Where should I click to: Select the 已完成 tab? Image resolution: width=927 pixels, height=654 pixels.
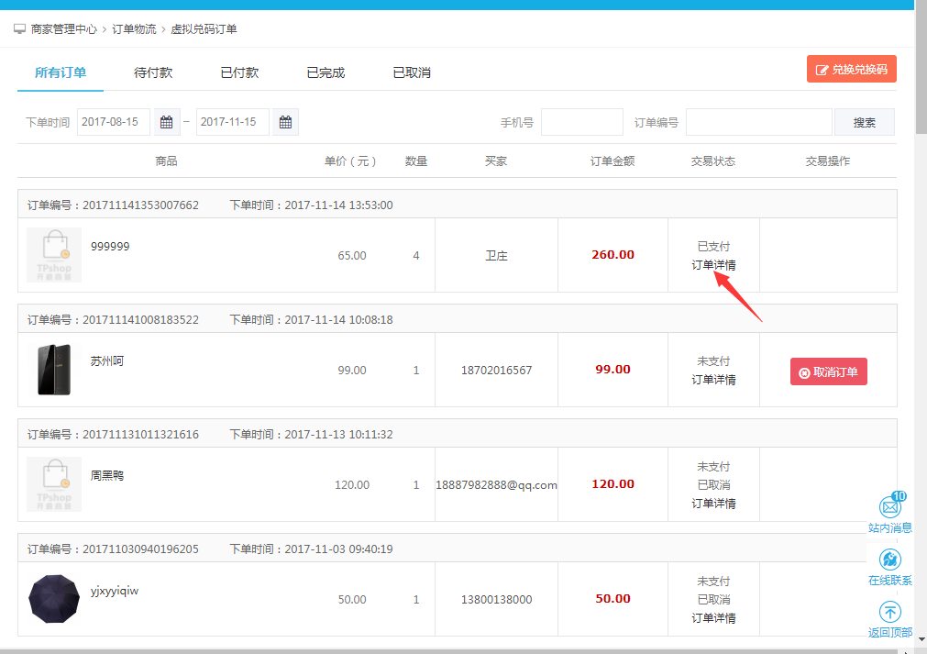pyautogui.click(x=326, y=72)
